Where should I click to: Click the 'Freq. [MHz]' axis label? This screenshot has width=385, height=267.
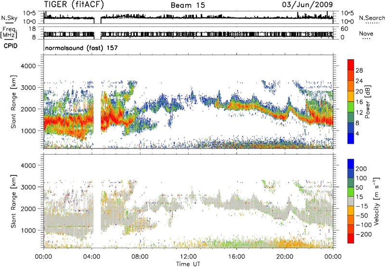coord(9,33)
